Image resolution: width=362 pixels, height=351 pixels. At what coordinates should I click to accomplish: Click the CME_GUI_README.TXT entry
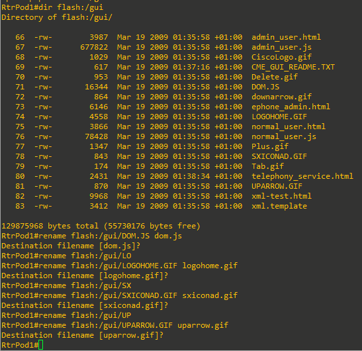pos(293,67)
